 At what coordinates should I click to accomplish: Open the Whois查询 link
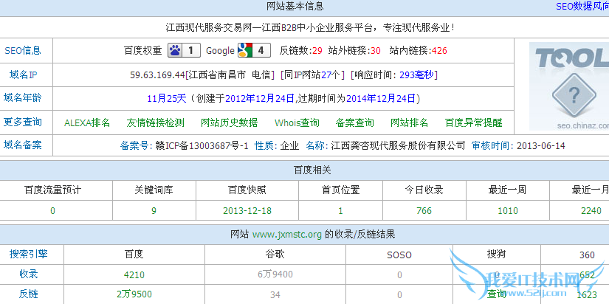(297, 123)
